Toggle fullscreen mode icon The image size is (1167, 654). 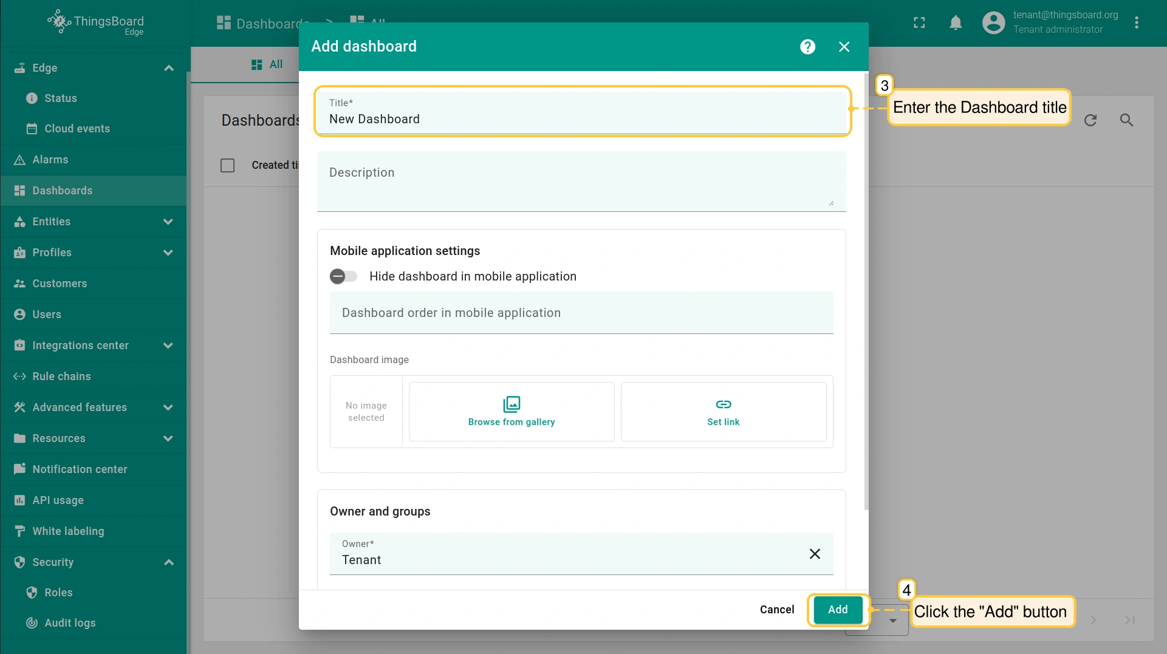(x=919, y=23)
